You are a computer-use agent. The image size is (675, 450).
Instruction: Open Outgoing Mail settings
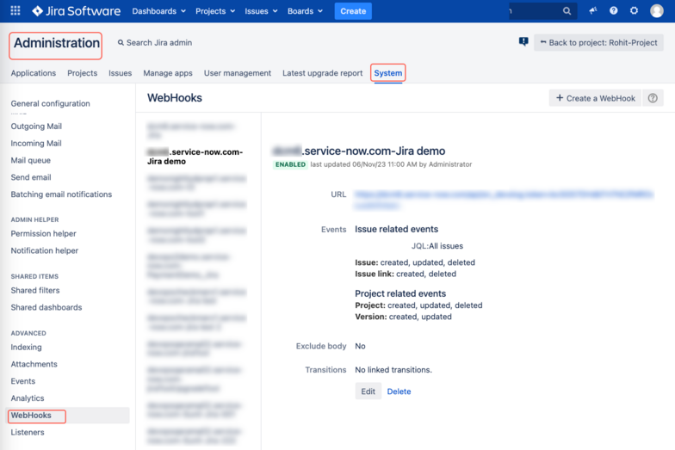36,126
